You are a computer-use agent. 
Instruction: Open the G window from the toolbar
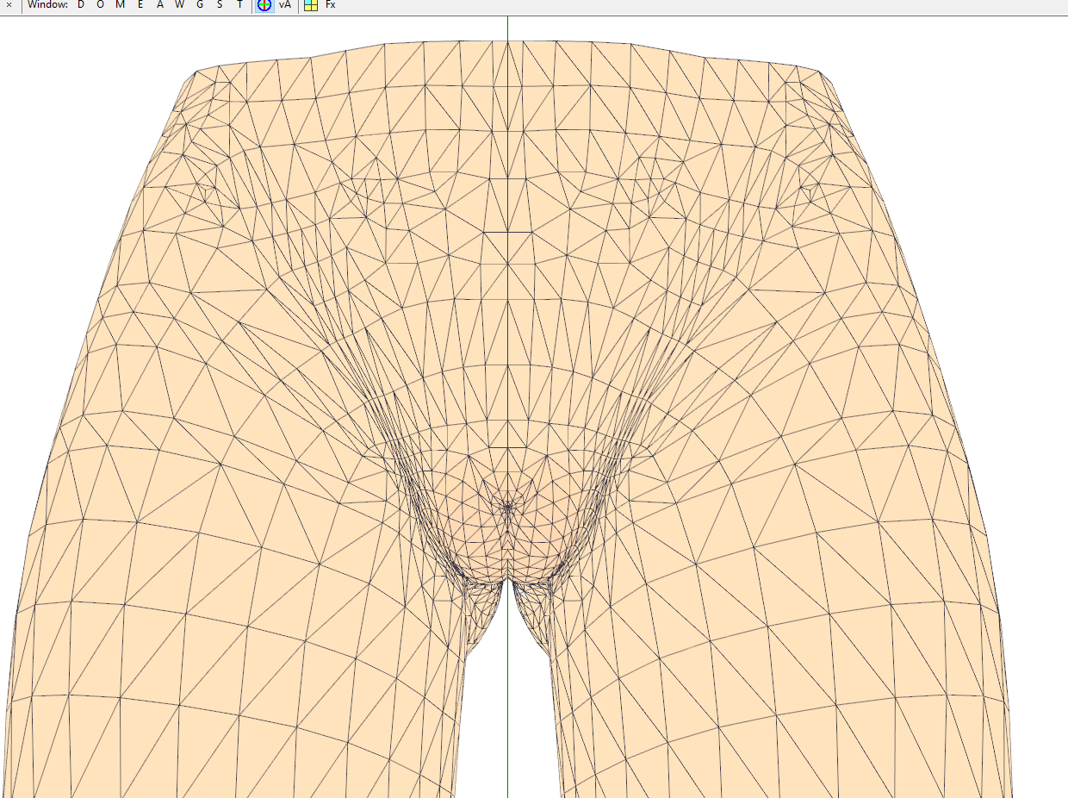[x=200, y=5]
